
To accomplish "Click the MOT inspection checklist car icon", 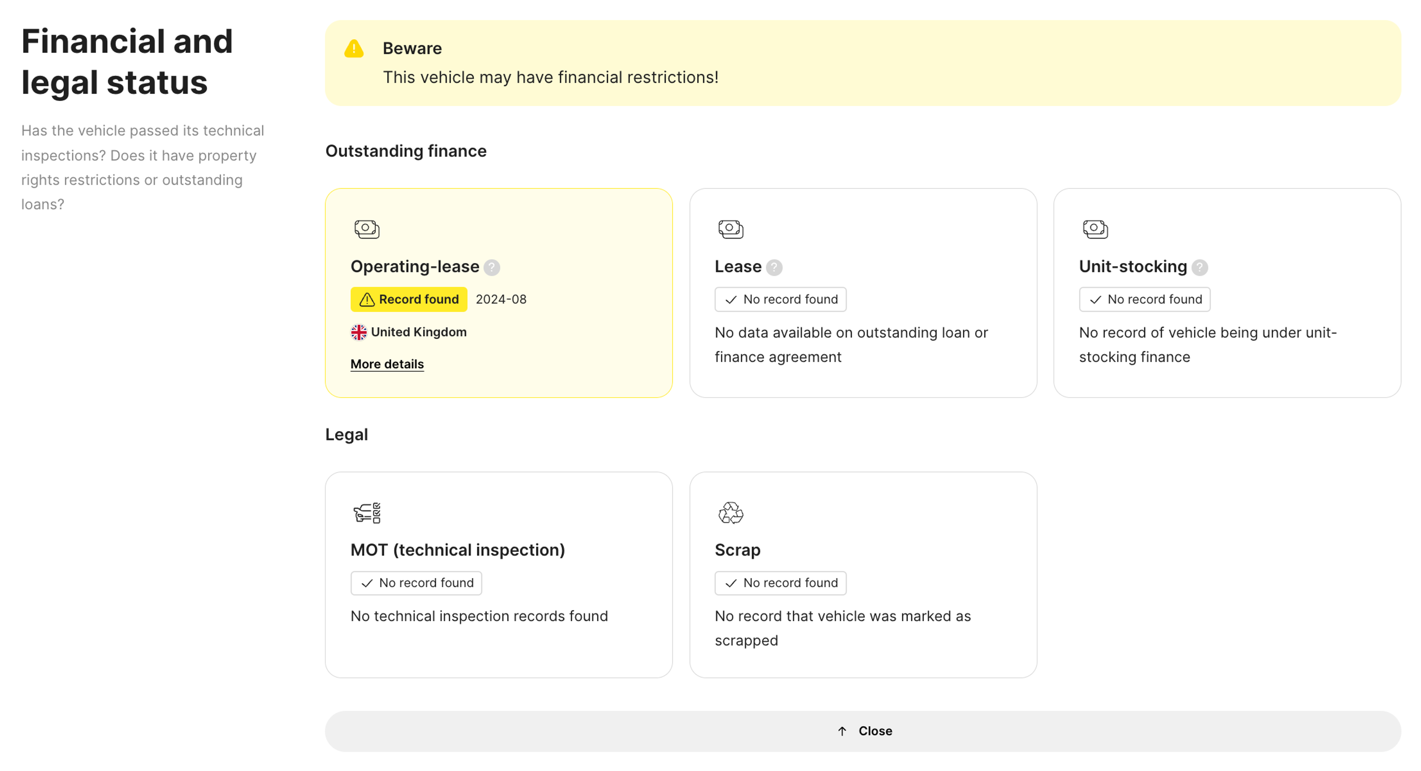I will tap(367, 513).
